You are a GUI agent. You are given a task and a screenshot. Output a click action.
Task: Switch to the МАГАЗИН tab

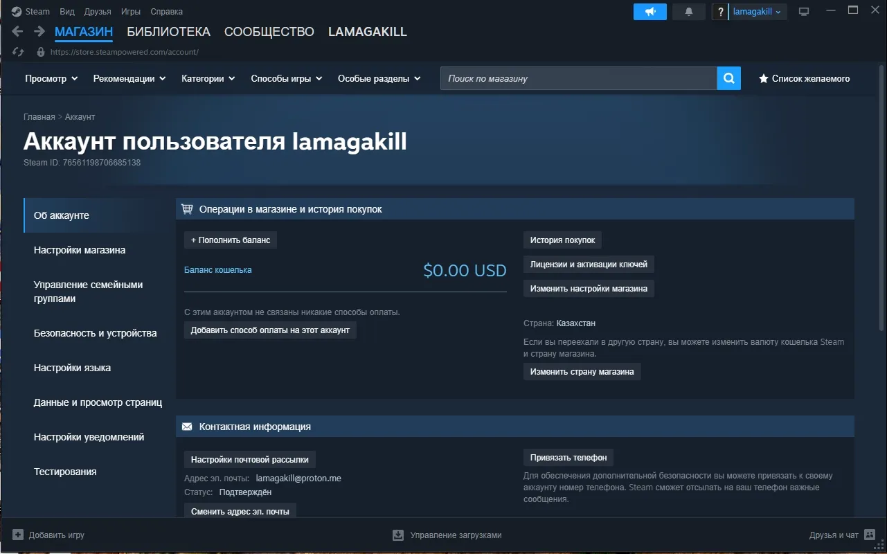(84, 32)
